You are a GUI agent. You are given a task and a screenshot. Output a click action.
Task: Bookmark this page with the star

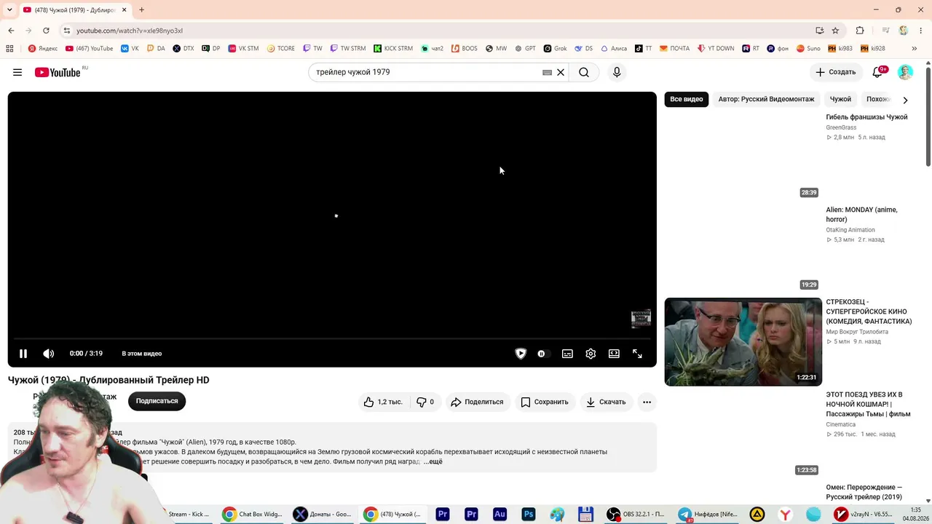(835, 31)
